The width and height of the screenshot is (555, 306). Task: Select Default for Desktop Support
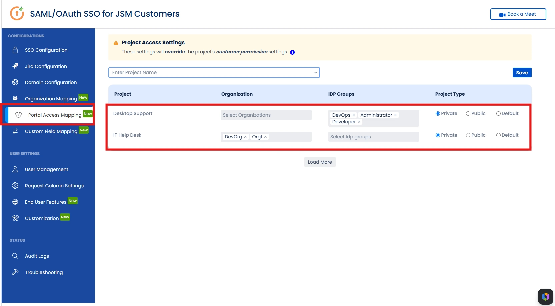click(498, 113)
